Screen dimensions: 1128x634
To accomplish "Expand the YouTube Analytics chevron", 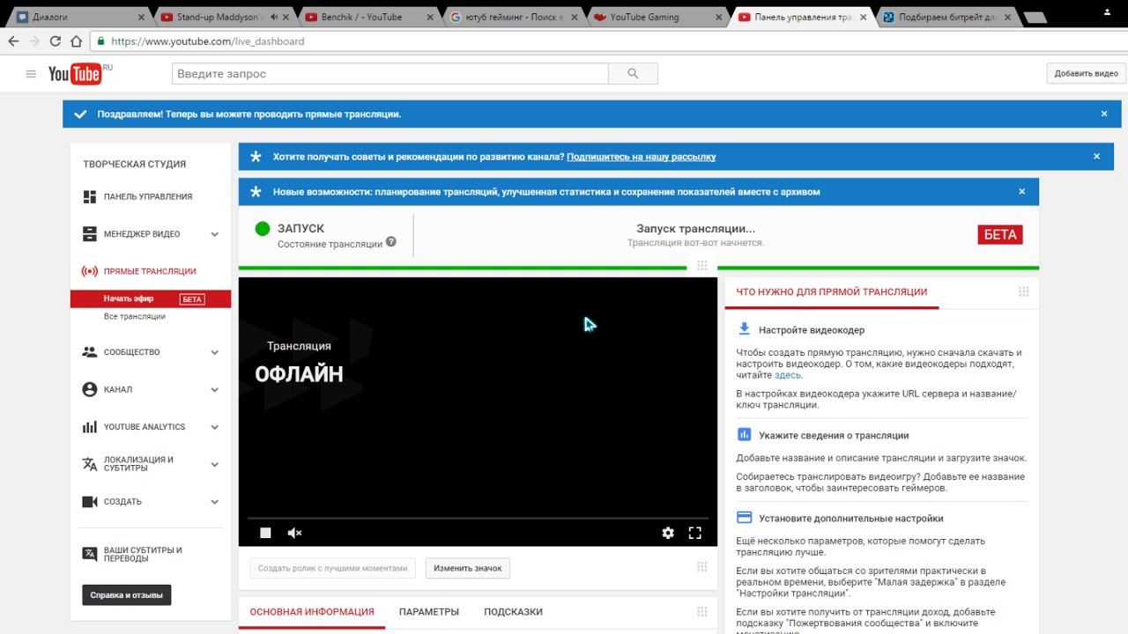I will (x=214, y=427).
